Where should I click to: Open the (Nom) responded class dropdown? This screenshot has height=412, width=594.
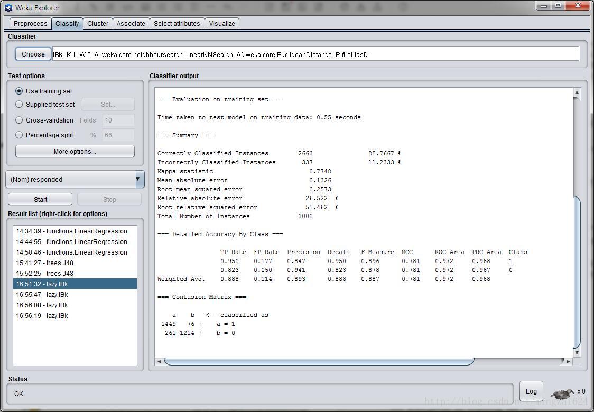click(75, 179)
